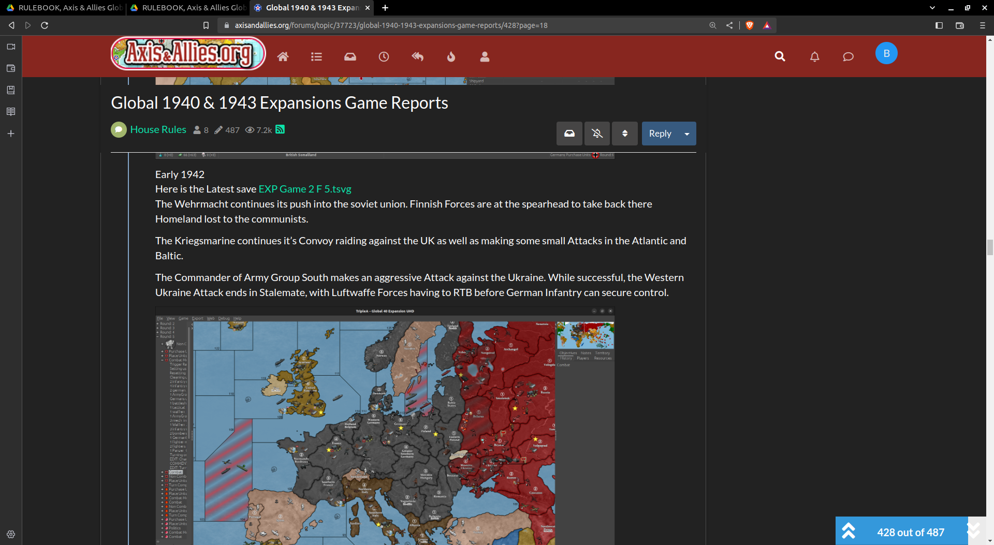Switch to first RULEBOOK Axis & Allies tab

pyautogui.click(x=64, y=8)
